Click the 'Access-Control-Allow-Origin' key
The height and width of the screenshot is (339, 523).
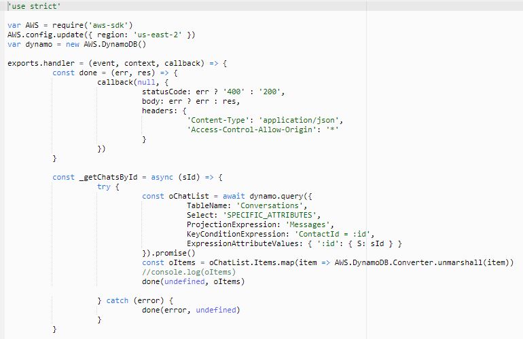coord(251,129)
